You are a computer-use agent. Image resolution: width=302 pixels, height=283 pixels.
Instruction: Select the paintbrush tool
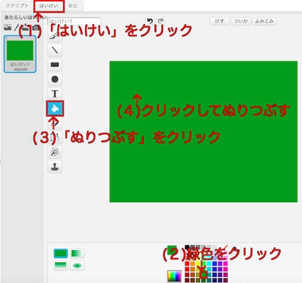pyautogui.click(x=55, y=36)
